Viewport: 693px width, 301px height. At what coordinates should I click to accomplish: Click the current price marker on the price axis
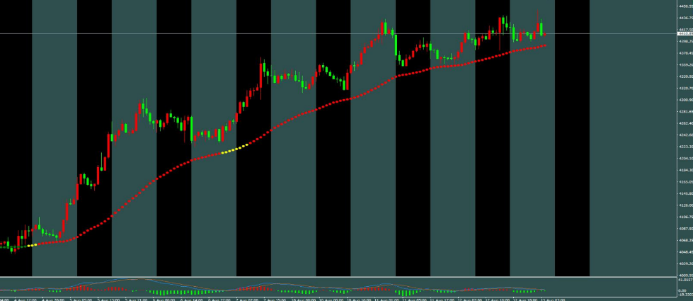686,33
